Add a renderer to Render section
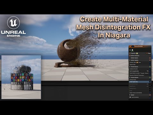The image size is (153, 115). (150, 95)
